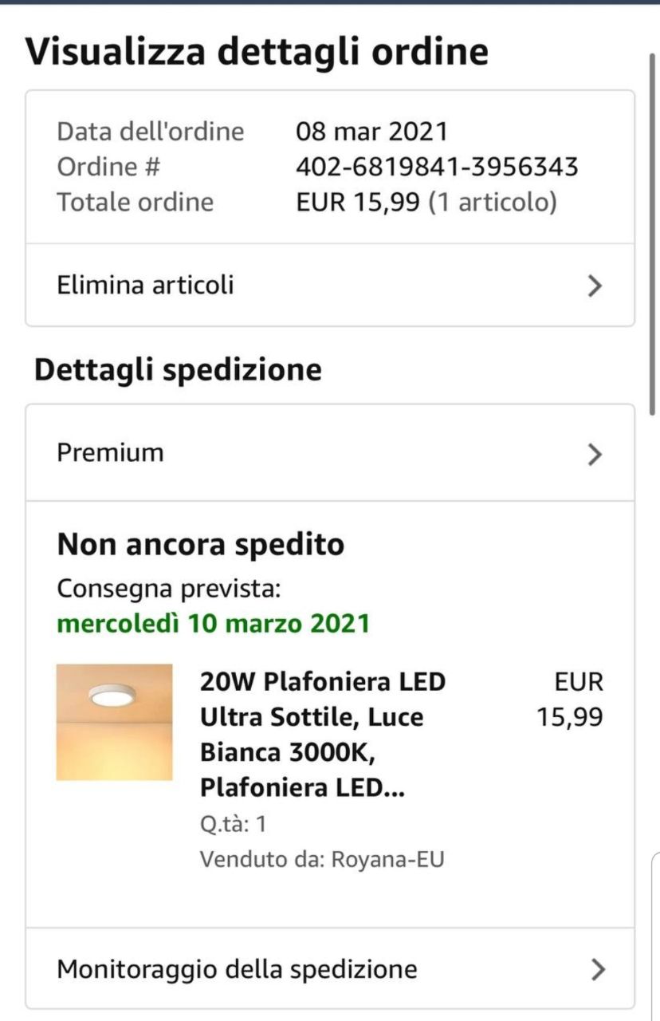
Task: Expand the Elimina articoli chevron arrow
Action: tap(594, 286)
